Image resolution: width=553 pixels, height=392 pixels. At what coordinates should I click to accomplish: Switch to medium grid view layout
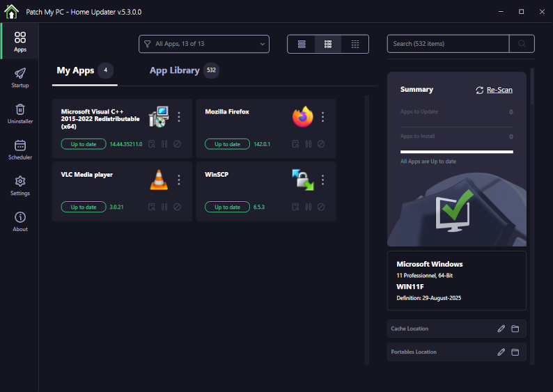coord(328,44)
